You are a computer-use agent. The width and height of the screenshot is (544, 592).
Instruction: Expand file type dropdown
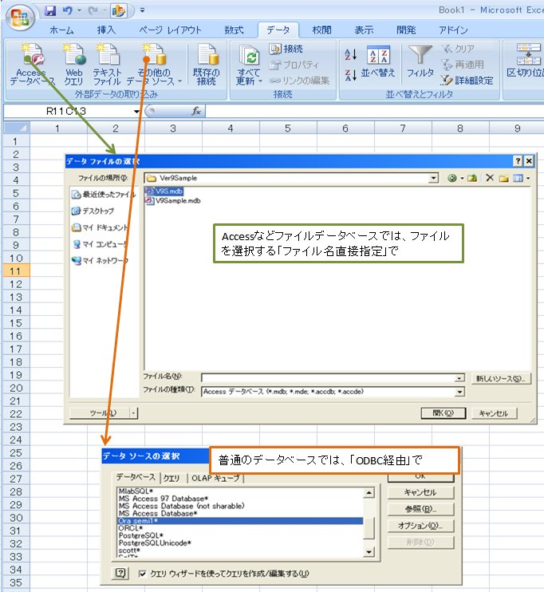[x=459, y=392]
